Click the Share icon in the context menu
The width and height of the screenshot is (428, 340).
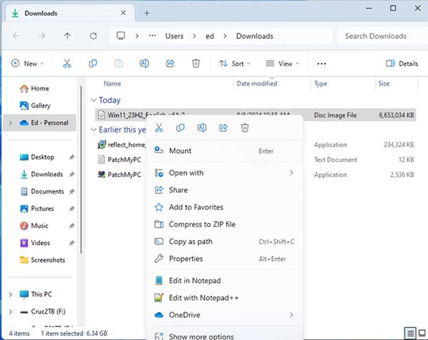pos(223,128)
